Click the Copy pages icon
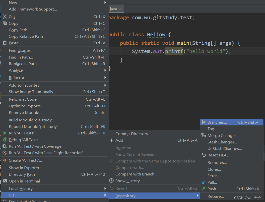This screenshot has height=202, width=265. [x=5, y=23]
